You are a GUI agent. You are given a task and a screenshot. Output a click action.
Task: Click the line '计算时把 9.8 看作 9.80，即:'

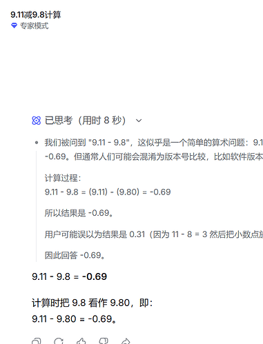(x=92, y=303)
